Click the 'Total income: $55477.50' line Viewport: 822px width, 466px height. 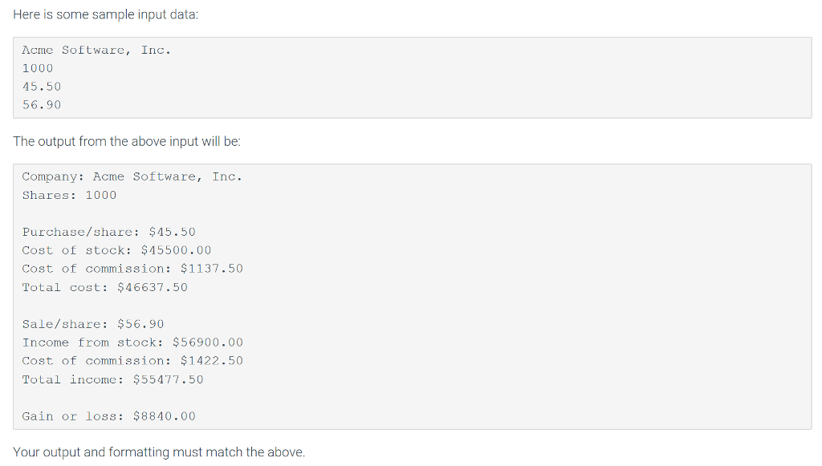pos(112,379)
